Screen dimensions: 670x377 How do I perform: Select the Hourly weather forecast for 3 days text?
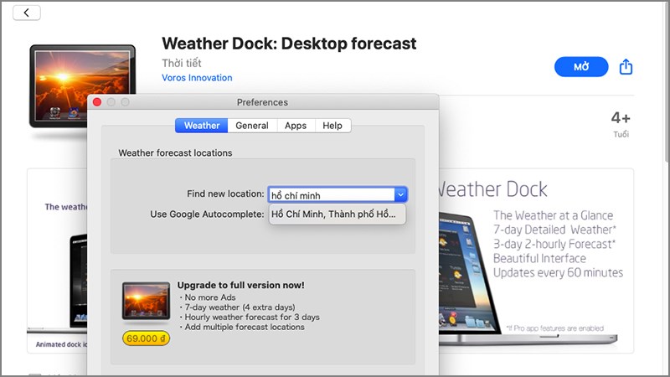coord(252,318)
